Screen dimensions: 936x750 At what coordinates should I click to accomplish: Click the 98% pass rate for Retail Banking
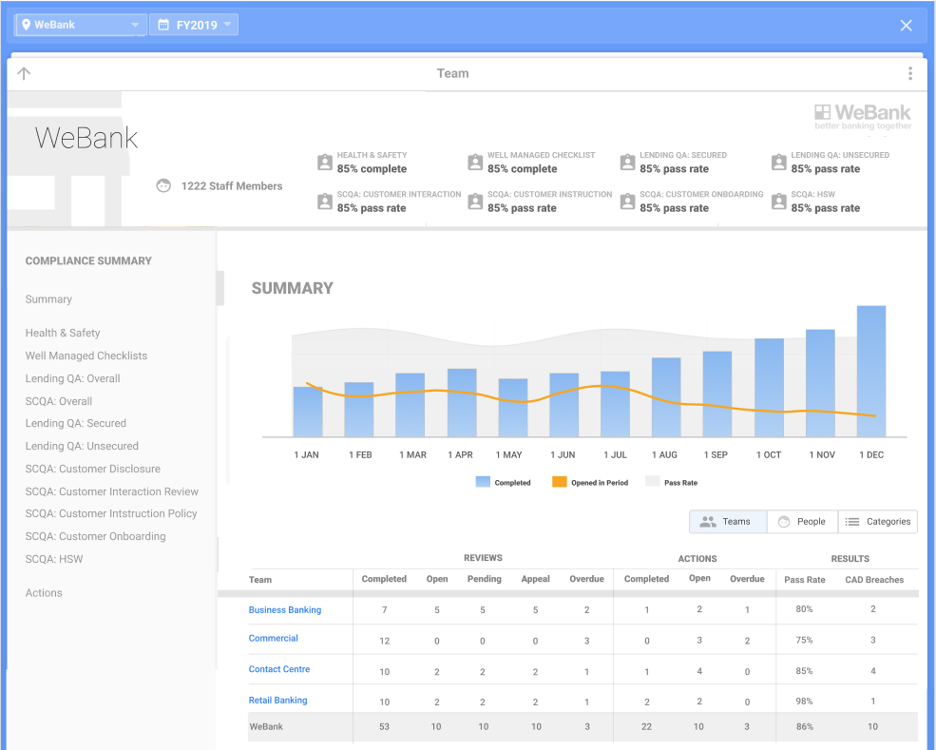[x=804, y=701]
